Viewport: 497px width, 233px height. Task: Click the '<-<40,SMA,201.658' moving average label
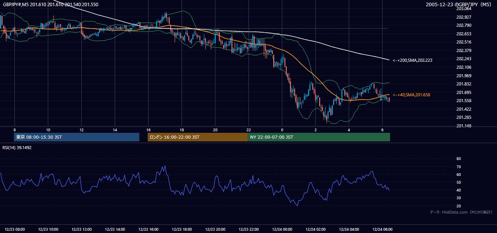point(411,95)
